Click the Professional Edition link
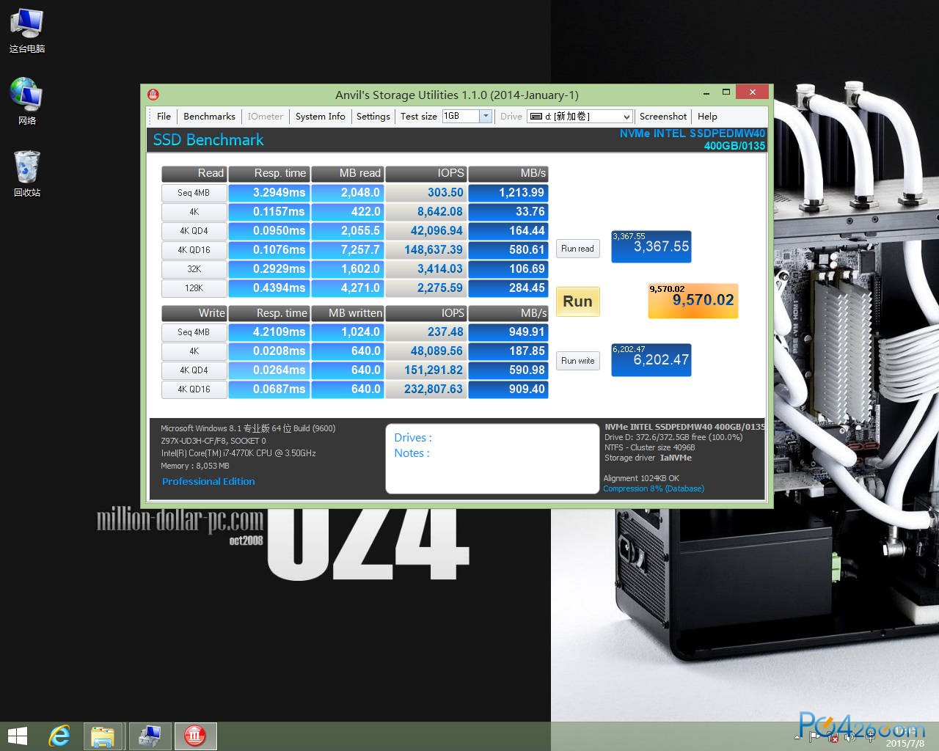Viewport: 939px width, 751px height. pyautogui.click(x=208, y=481)
